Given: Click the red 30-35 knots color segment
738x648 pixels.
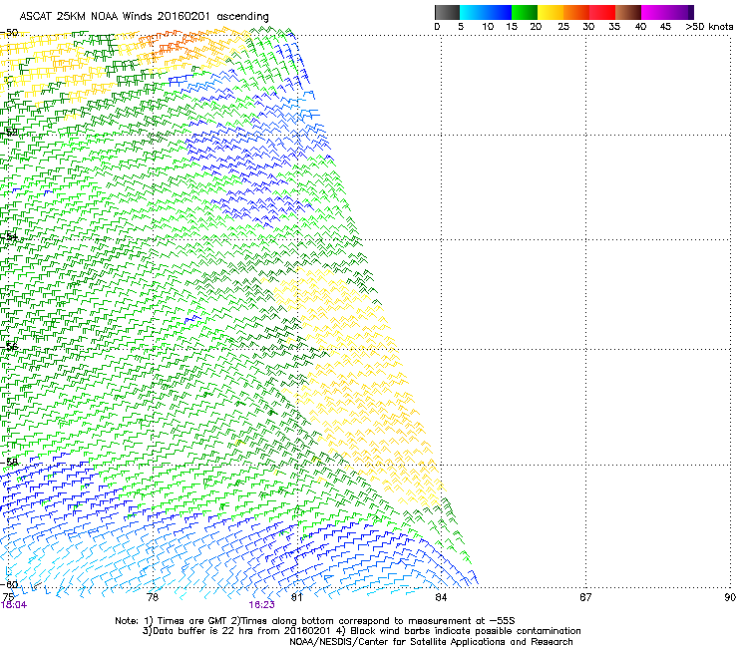Looking at the screenshot, I should (602, 12).
